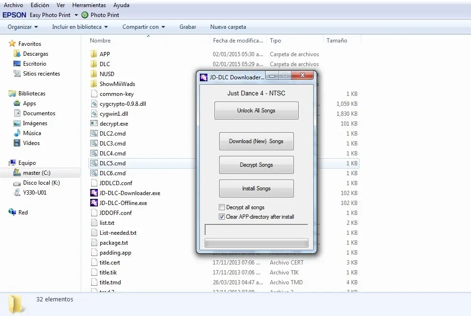Uncheck Clear APP-directory after install

coord(222,217)
